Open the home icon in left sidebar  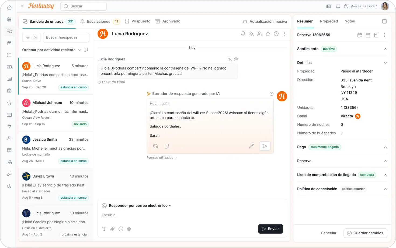(9, 8)
